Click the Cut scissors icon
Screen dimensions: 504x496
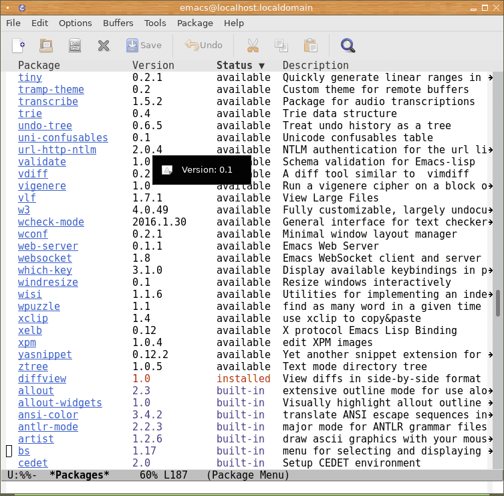click(x=253, y=46)
